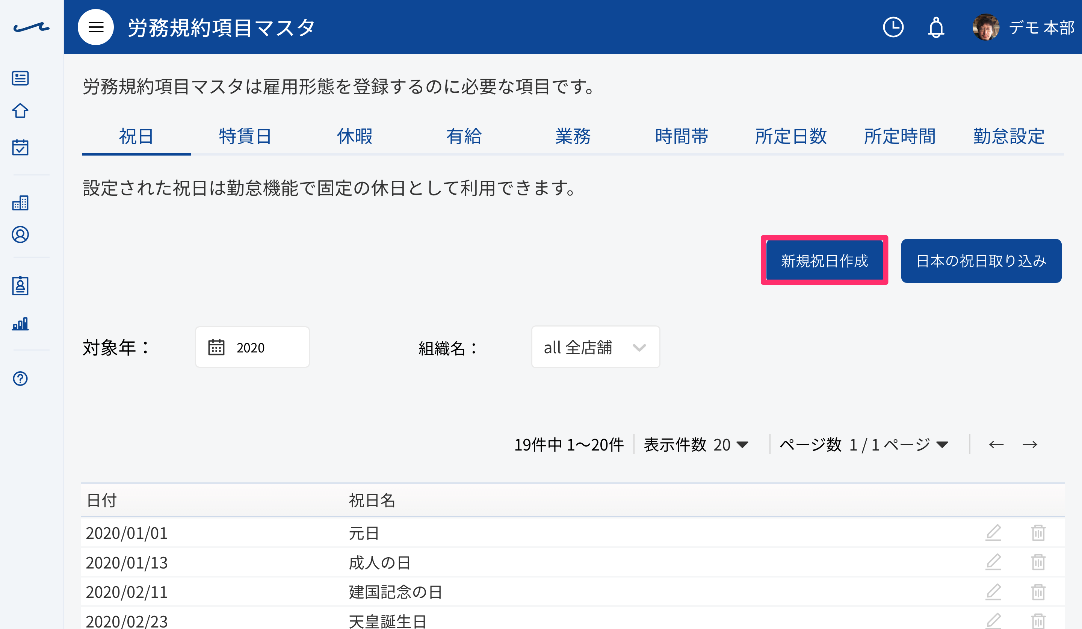1082x629 pixels.
Task: Click the 対象年 2020 date field
Action: pos(252,347)
